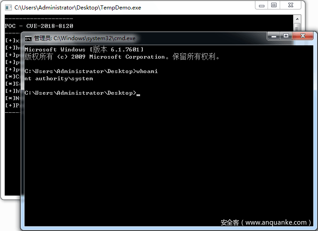Click the 'nt authority\system' output line
Viewport: 318px width, 231px height.
(59, 79)
